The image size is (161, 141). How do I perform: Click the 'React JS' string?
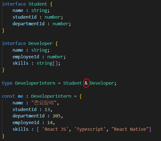pos(55,129)
